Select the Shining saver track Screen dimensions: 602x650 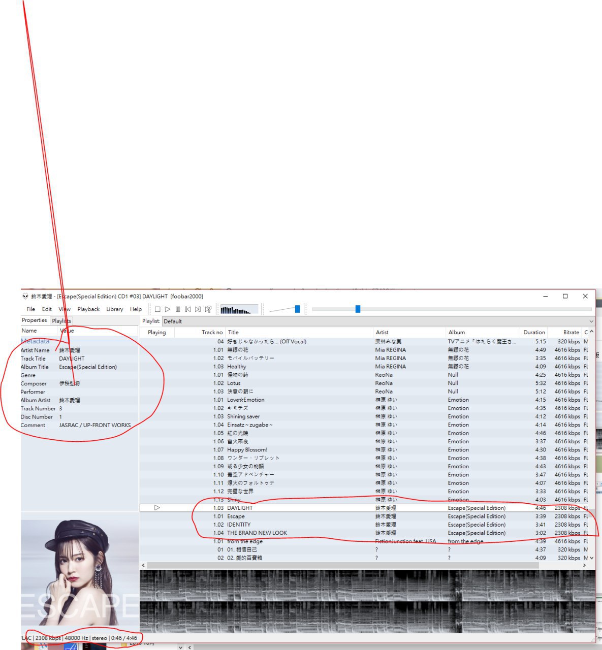pos(364,416)
